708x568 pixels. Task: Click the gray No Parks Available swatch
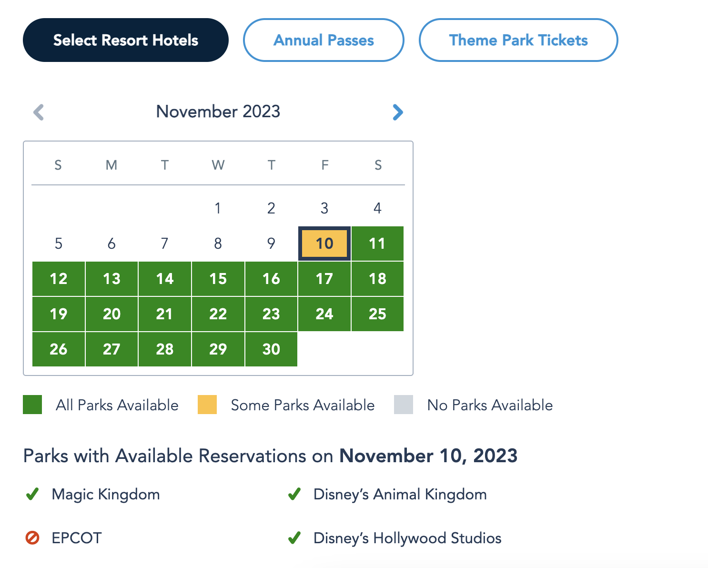[x=404, y=405]
